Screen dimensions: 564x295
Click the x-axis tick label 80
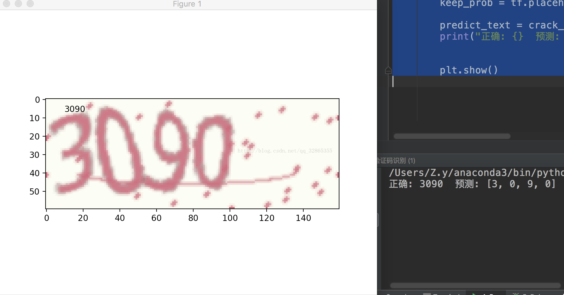(193, 218)
